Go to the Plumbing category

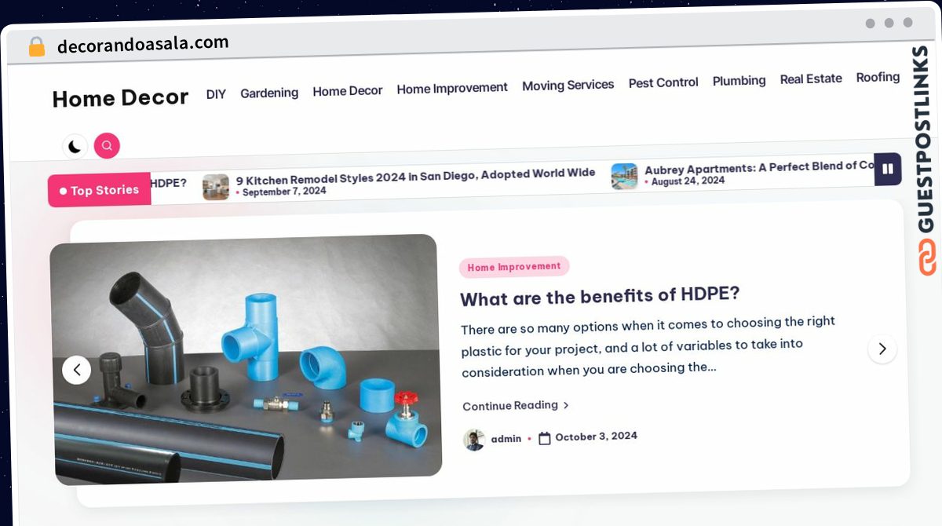click(x=739, y=81)
